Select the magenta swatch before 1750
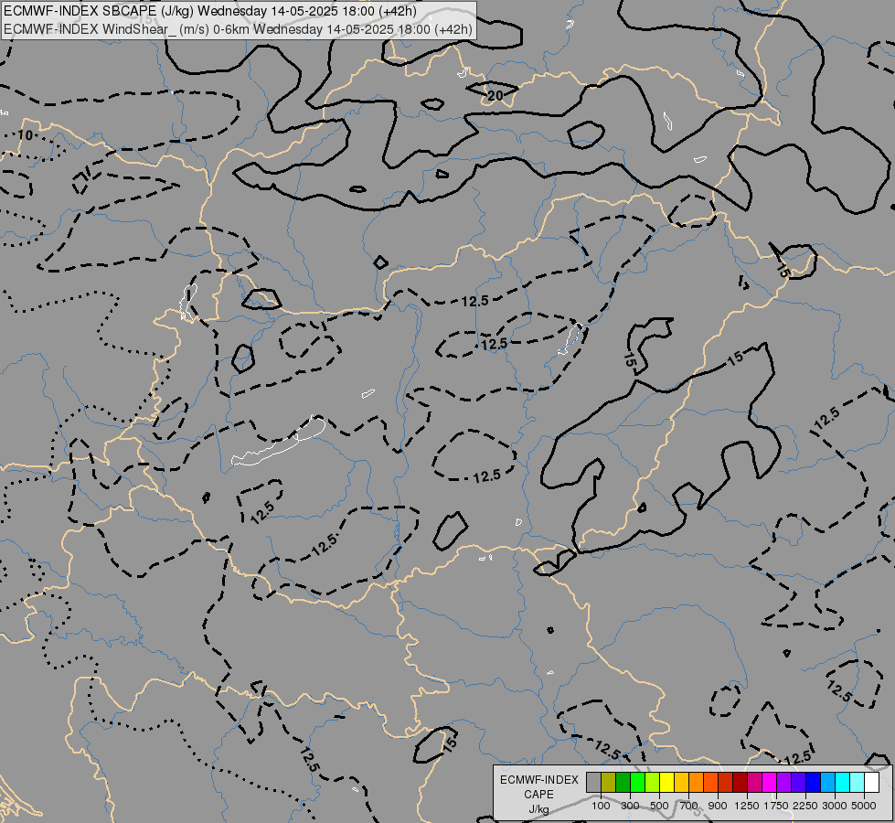 click(x=770, y=783)
